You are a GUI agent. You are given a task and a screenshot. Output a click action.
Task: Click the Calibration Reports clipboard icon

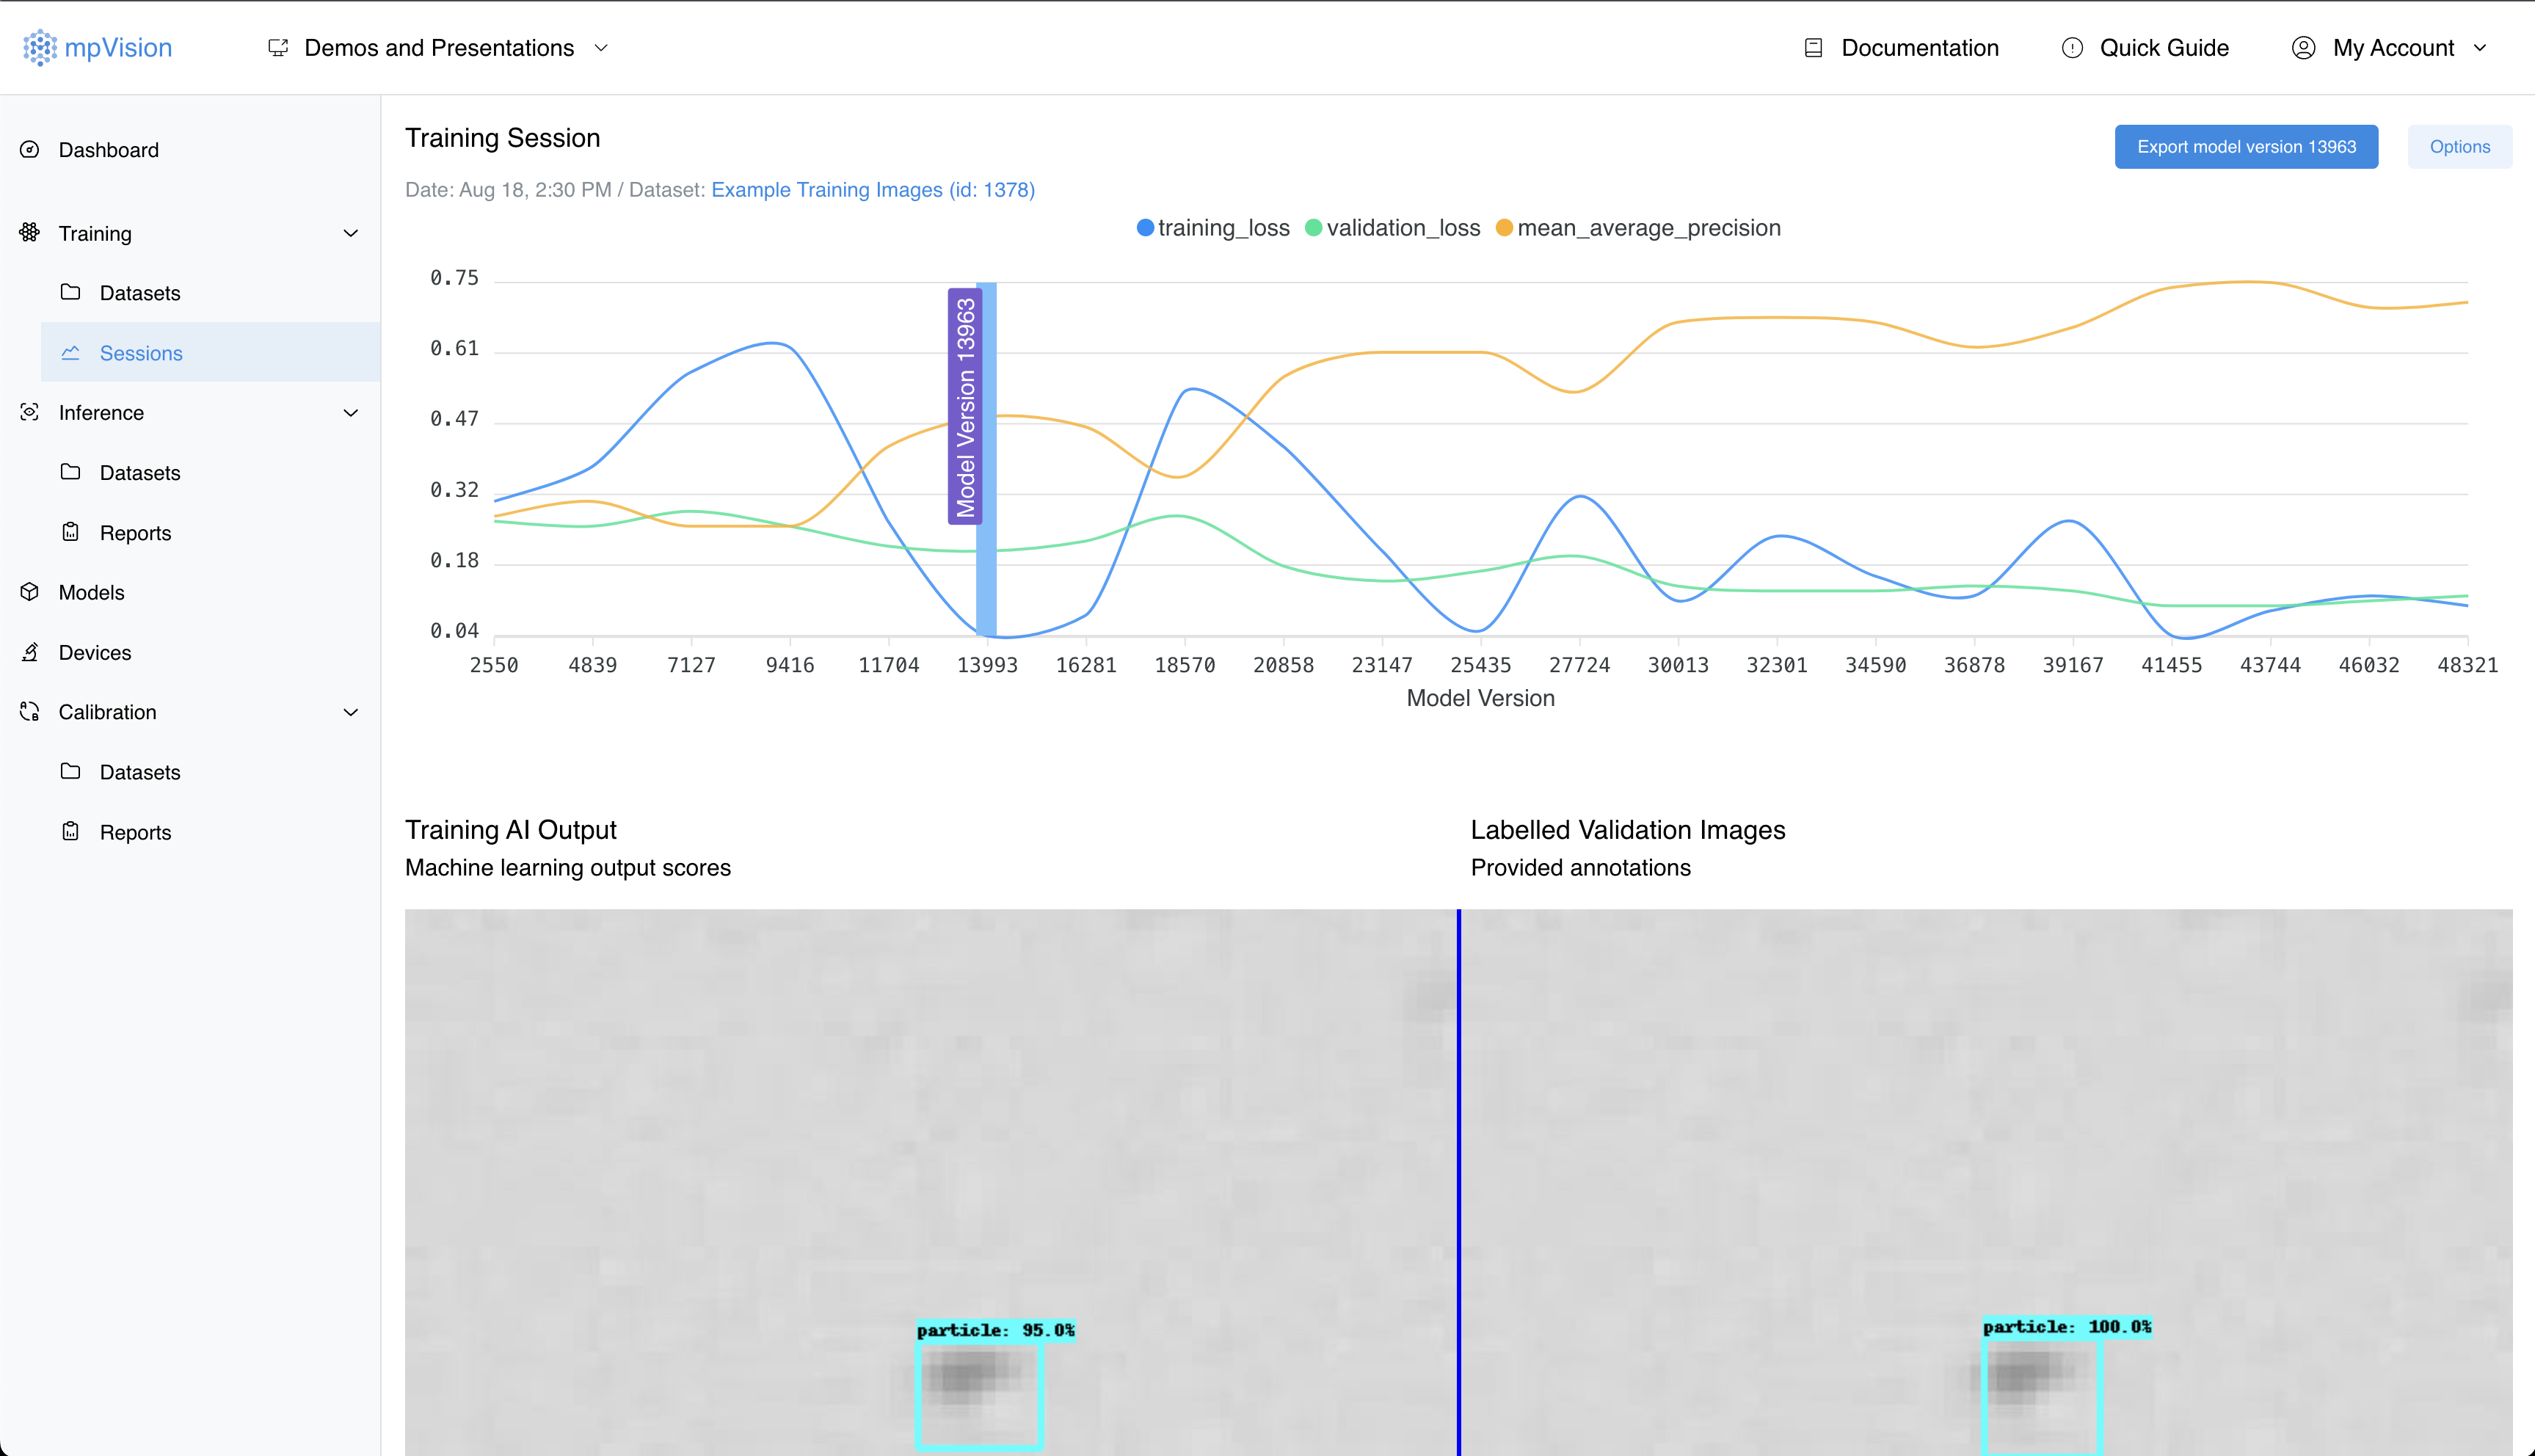(71, 831)
